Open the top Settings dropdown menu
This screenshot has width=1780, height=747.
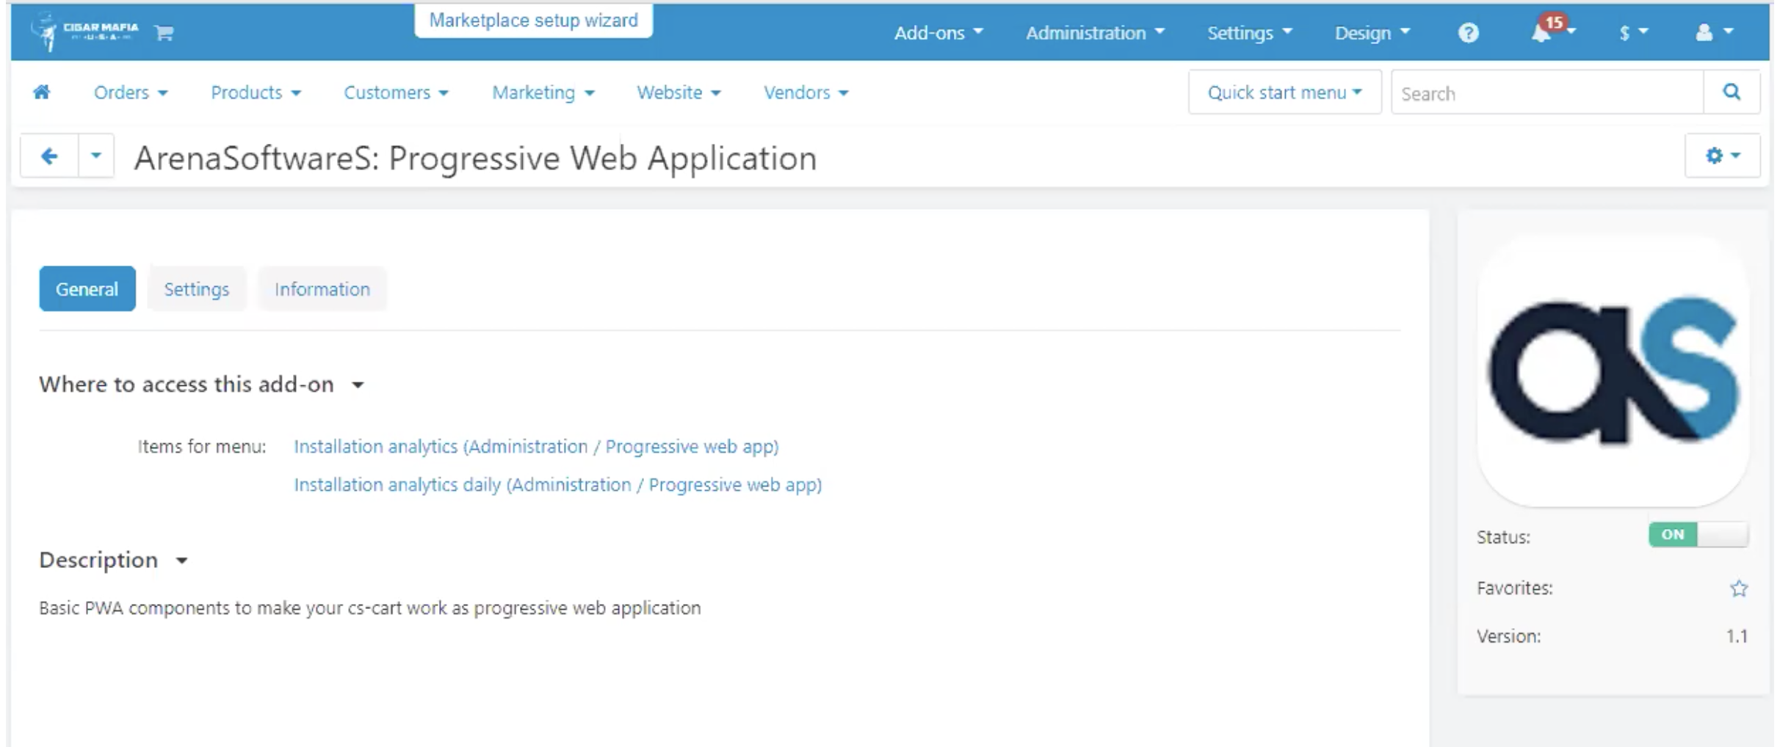1249,32
